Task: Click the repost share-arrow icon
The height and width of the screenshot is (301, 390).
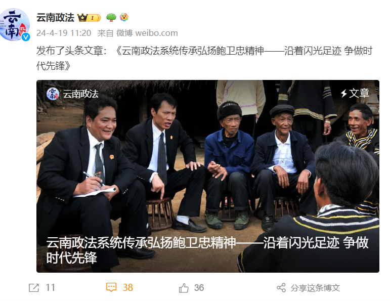Action: [34, 288]
